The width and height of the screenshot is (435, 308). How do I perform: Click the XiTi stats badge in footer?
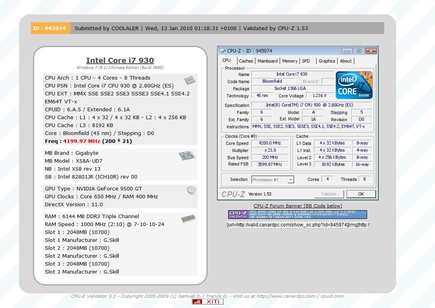click(x=208, y=302)
